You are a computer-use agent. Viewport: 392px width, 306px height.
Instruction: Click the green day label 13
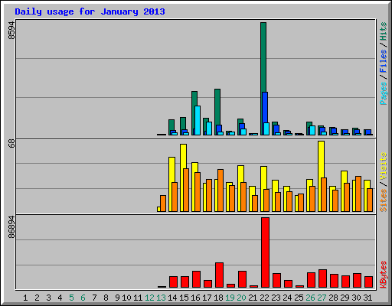pos(161,298)
